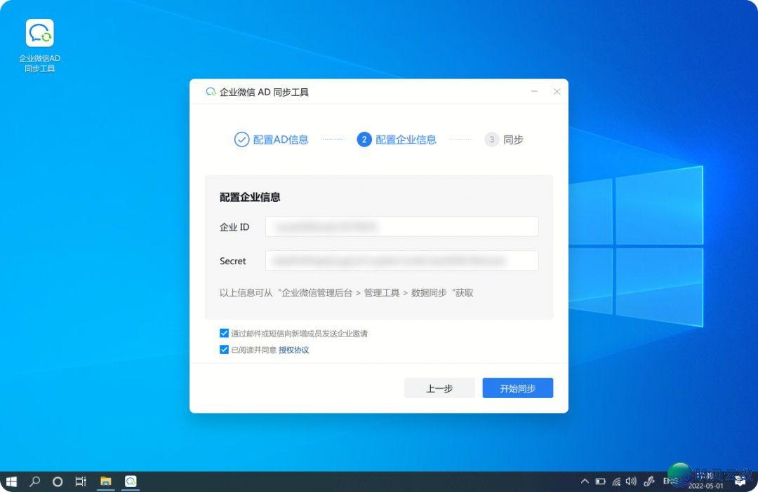This screenshot has width=758, height=492.
Task: Open the Windows Start menu
Action: pyautogui.click(x=11, y=481)
